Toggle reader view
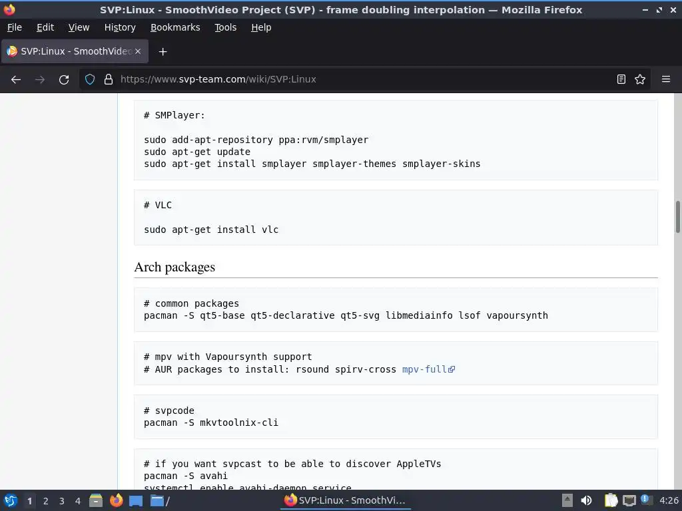The height and width of the screenshot is (511, 682). (x=621, y=80)
